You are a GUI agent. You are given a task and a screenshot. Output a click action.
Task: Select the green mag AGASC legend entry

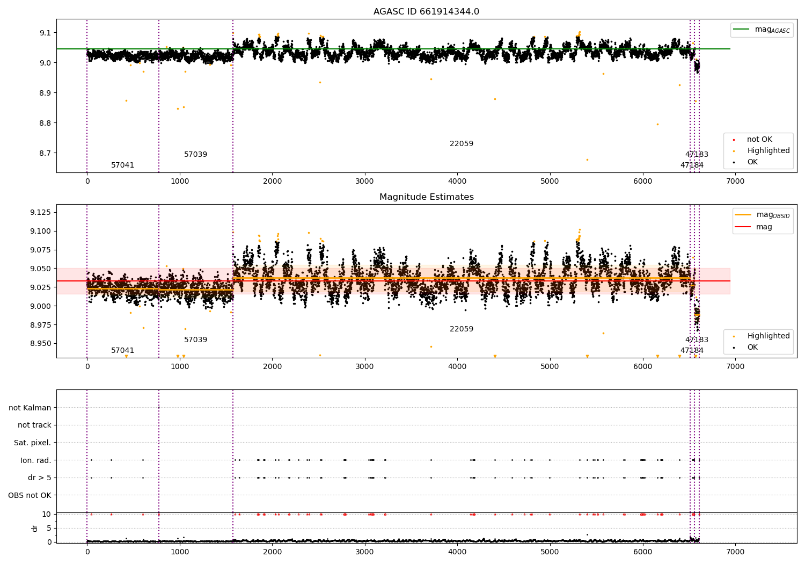click(762, 30)
